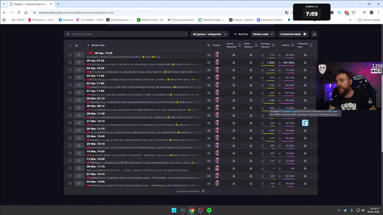Check the box for 08 Apr 12:25 stream
Image resolution: width=383 pixels, height=215 pixels.
point(70,55)
